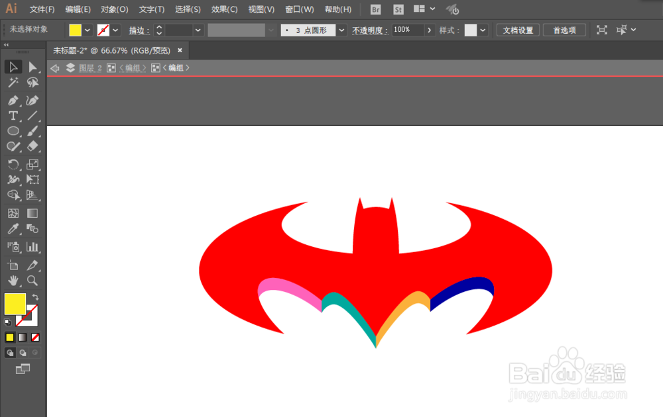Set default fill and stroke
Viewport: 663px width, 417px height.
coord(6,322)
